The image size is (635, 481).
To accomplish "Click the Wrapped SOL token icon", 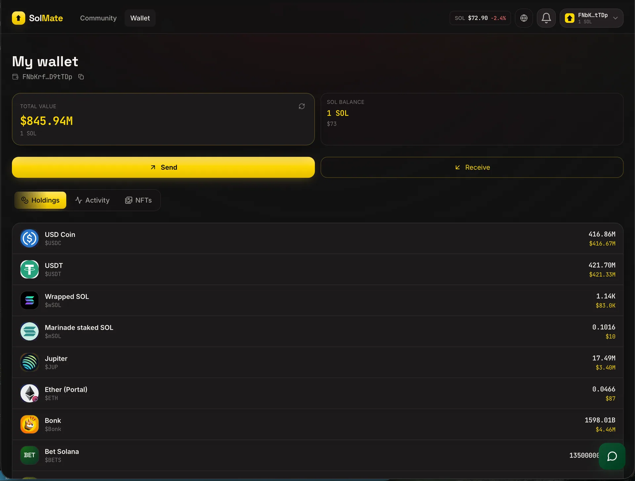I will pyautogui.click(x=29, y=300).
